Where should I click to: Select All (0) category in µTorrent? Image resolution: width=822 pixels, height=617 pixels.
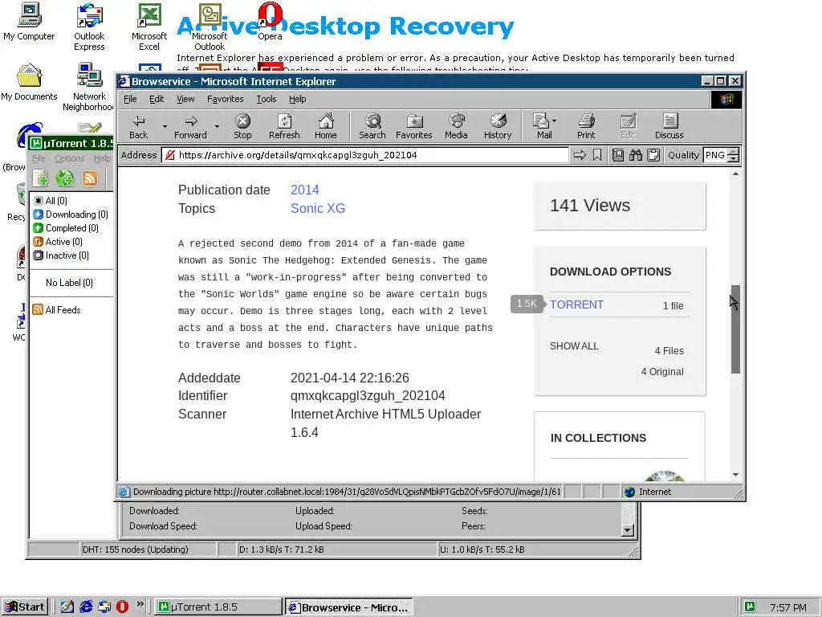(51, 200)
